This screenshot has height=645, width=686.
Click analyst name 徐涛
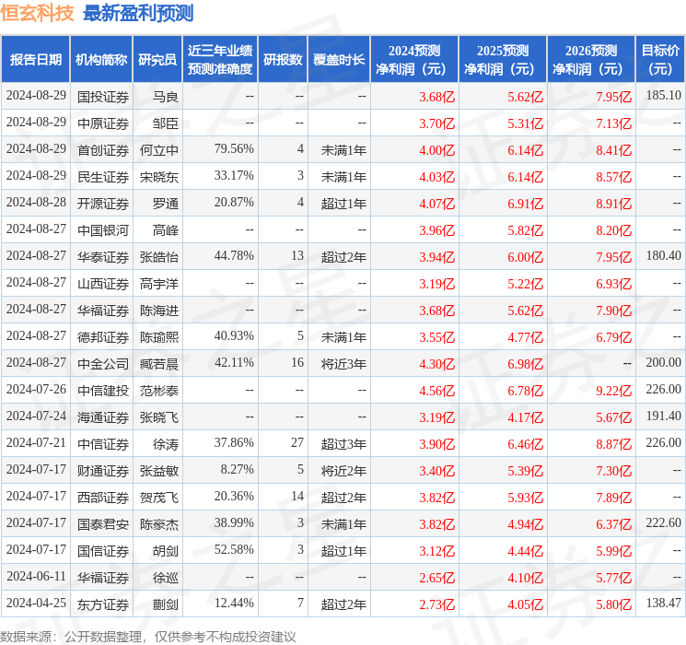click(166, 444)
